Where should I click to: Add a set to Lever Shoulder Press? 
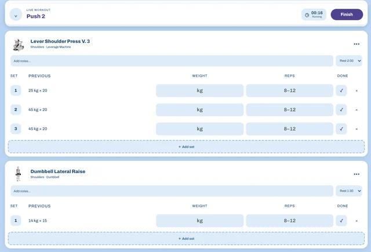[x=186, y=147]
